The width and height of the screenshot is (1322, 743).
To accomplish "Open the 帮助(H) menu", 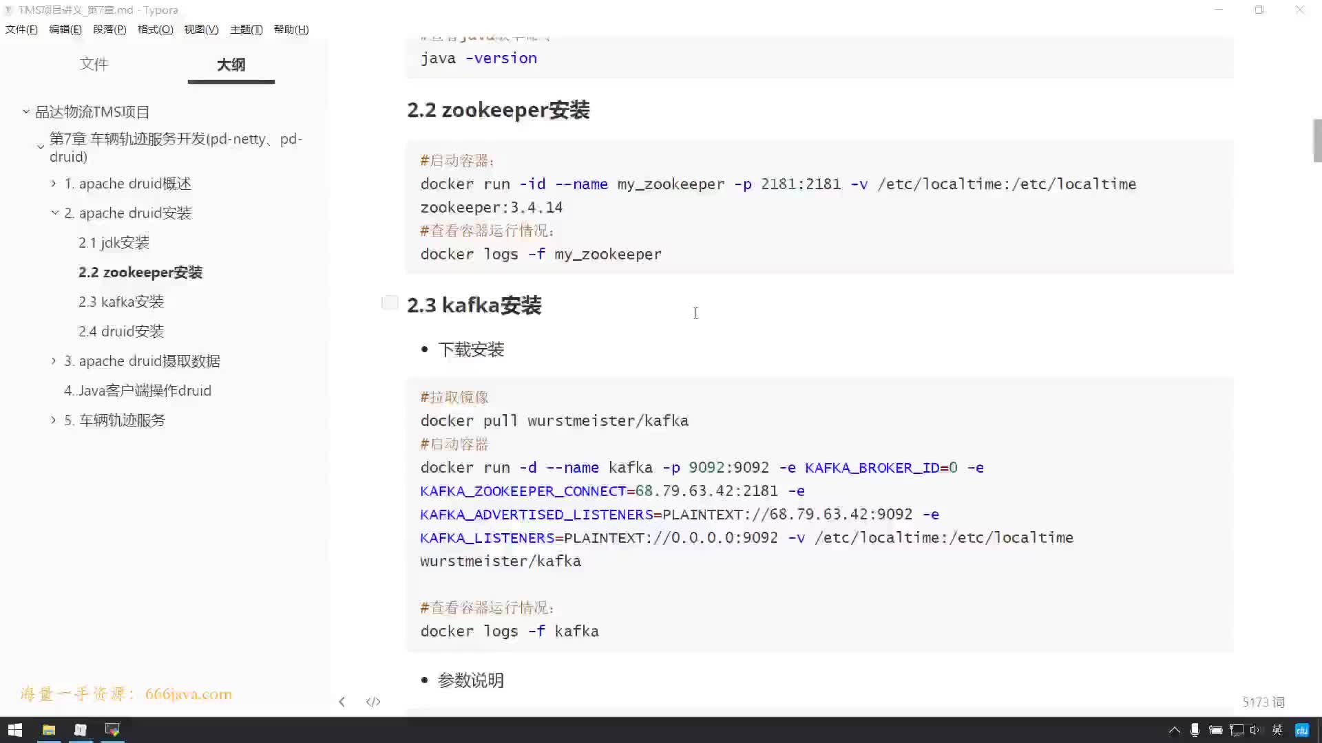I will coord(291,30).
